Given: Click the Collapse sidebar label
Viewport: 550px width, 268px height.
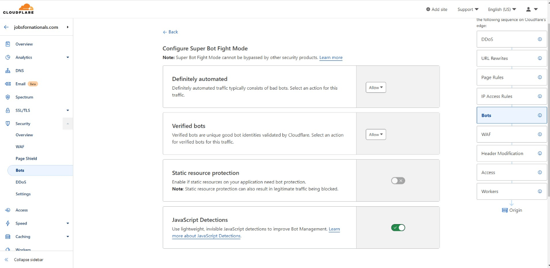Looking at the screenshot, I should click(x=28, y=260).
